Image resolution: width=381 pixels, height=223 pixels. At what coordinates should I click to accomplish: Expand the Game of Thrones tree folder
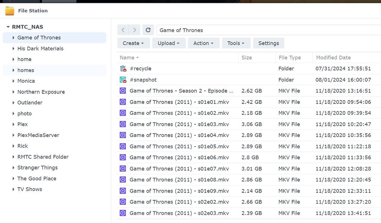[13, 38]
